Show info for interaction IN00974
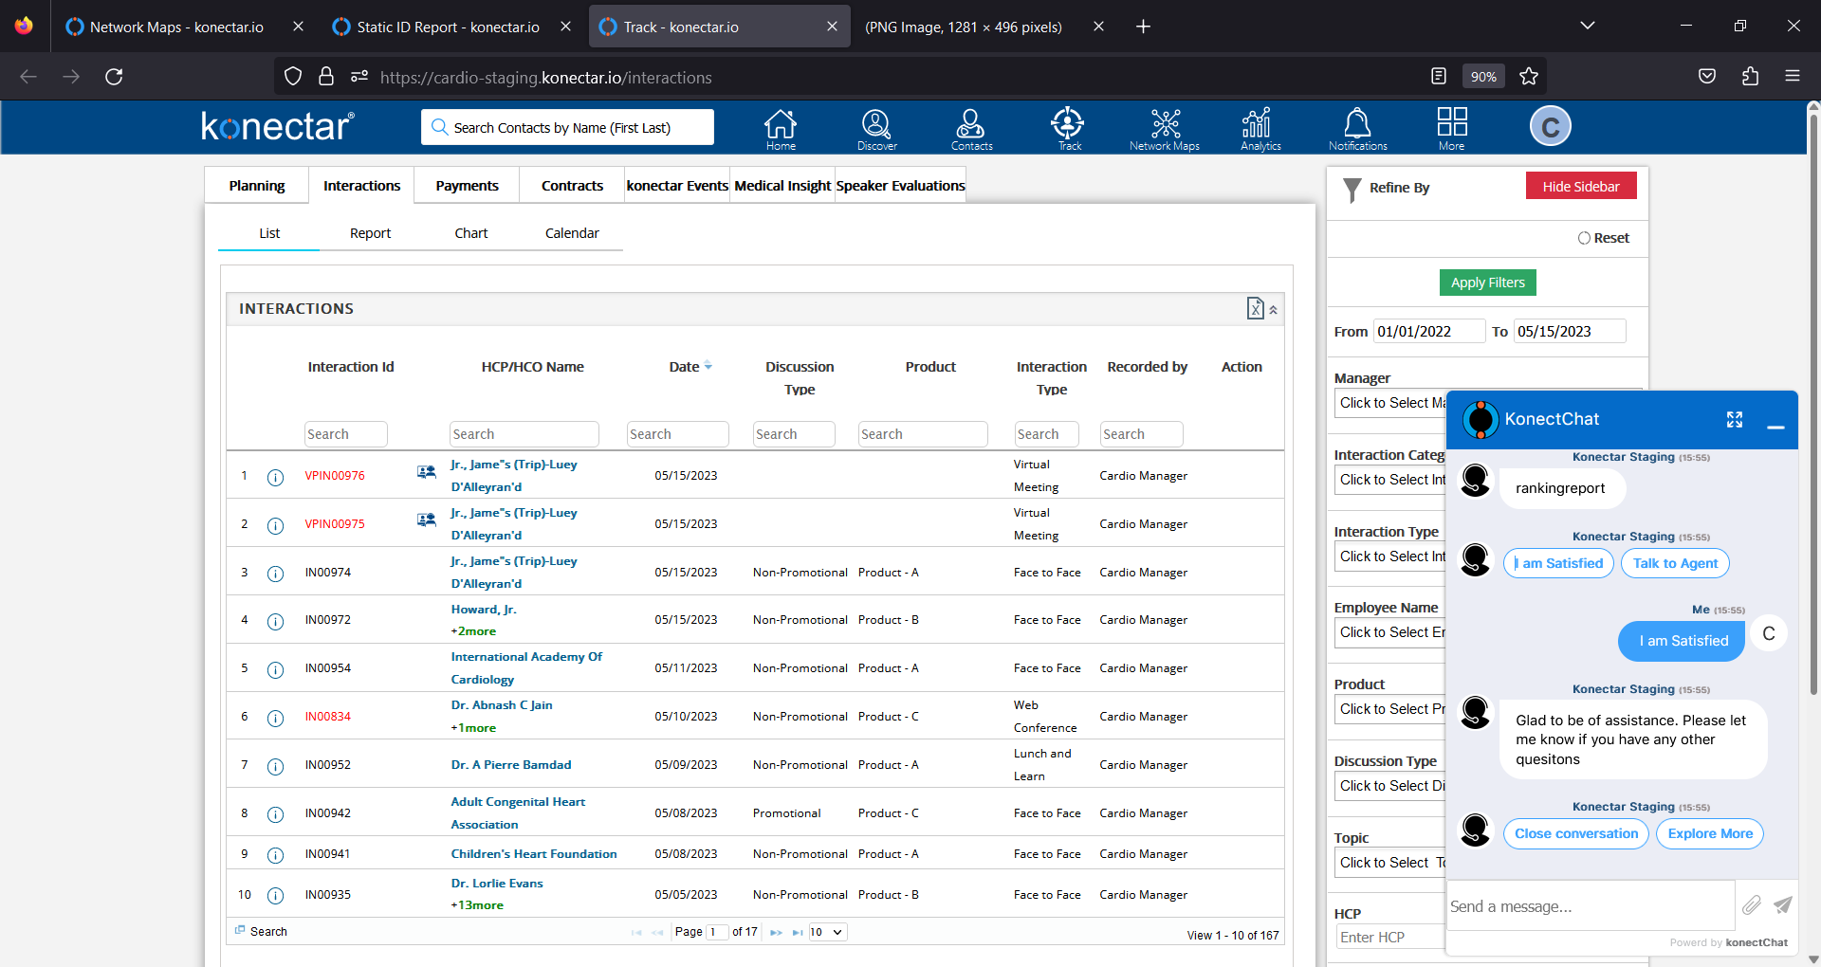Viewport: 1821px width, 967px height. (x=275, y=574)
